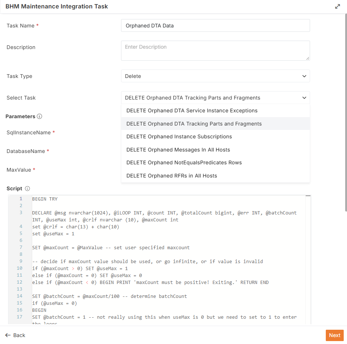
Task: Go Back using the back arrow button
Action: point(15,335)
